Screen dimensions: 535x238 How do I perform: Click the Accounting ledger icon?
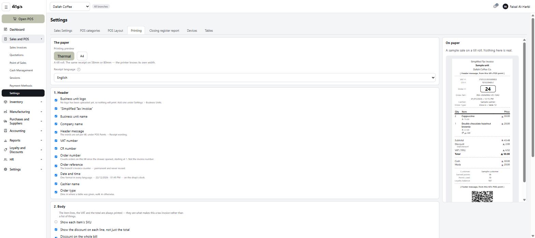click(x=5, y=131)
